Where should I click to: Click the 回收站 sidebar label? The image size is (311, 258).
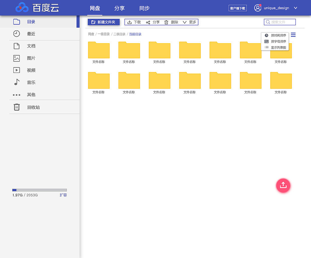click(33, 107)
